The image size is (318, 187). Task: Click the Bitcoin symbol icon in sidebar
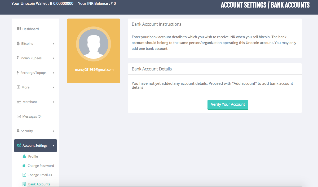coord(18,43)
